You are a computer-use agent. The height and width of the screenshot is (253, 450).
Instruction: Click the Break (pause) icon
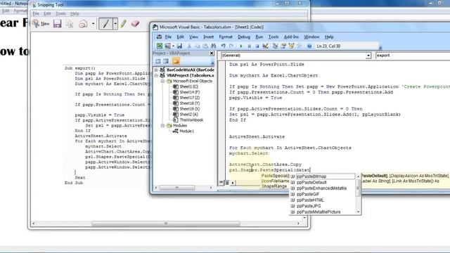pos(249,46)
